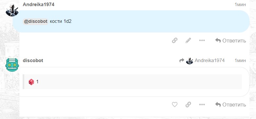Copy link of discobot's post

pyautogui.click(x=188, y=105)
